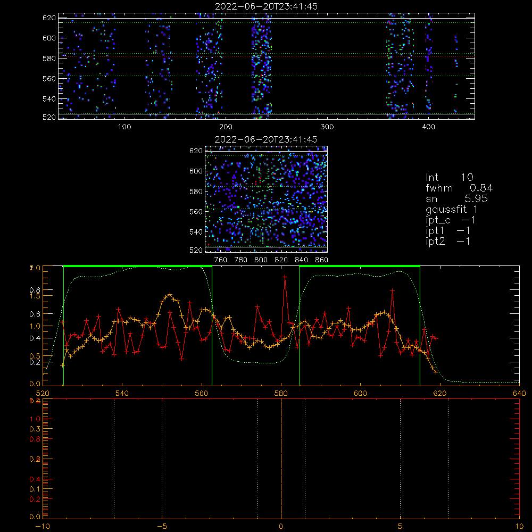Select the "gaussfit 1" parameter text
Screen dimensions: 532x532
tap(452, 209)
